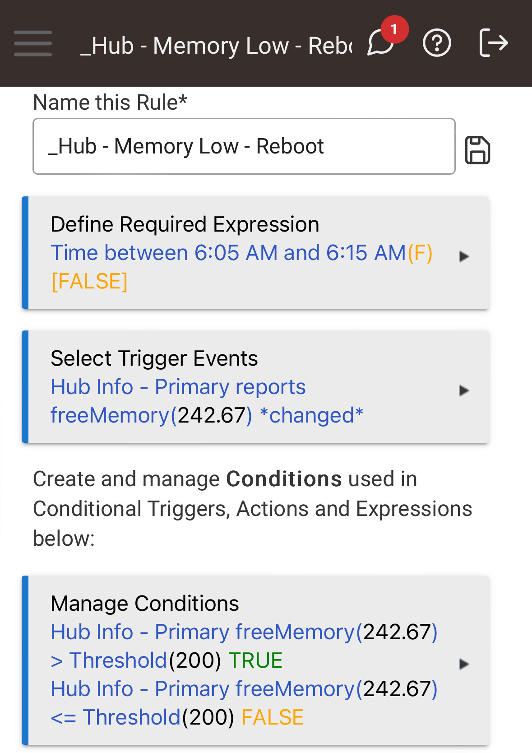532x753 pixels.
Task: Open the Hub Info Primary reports trigger
Action: point(178,387)
